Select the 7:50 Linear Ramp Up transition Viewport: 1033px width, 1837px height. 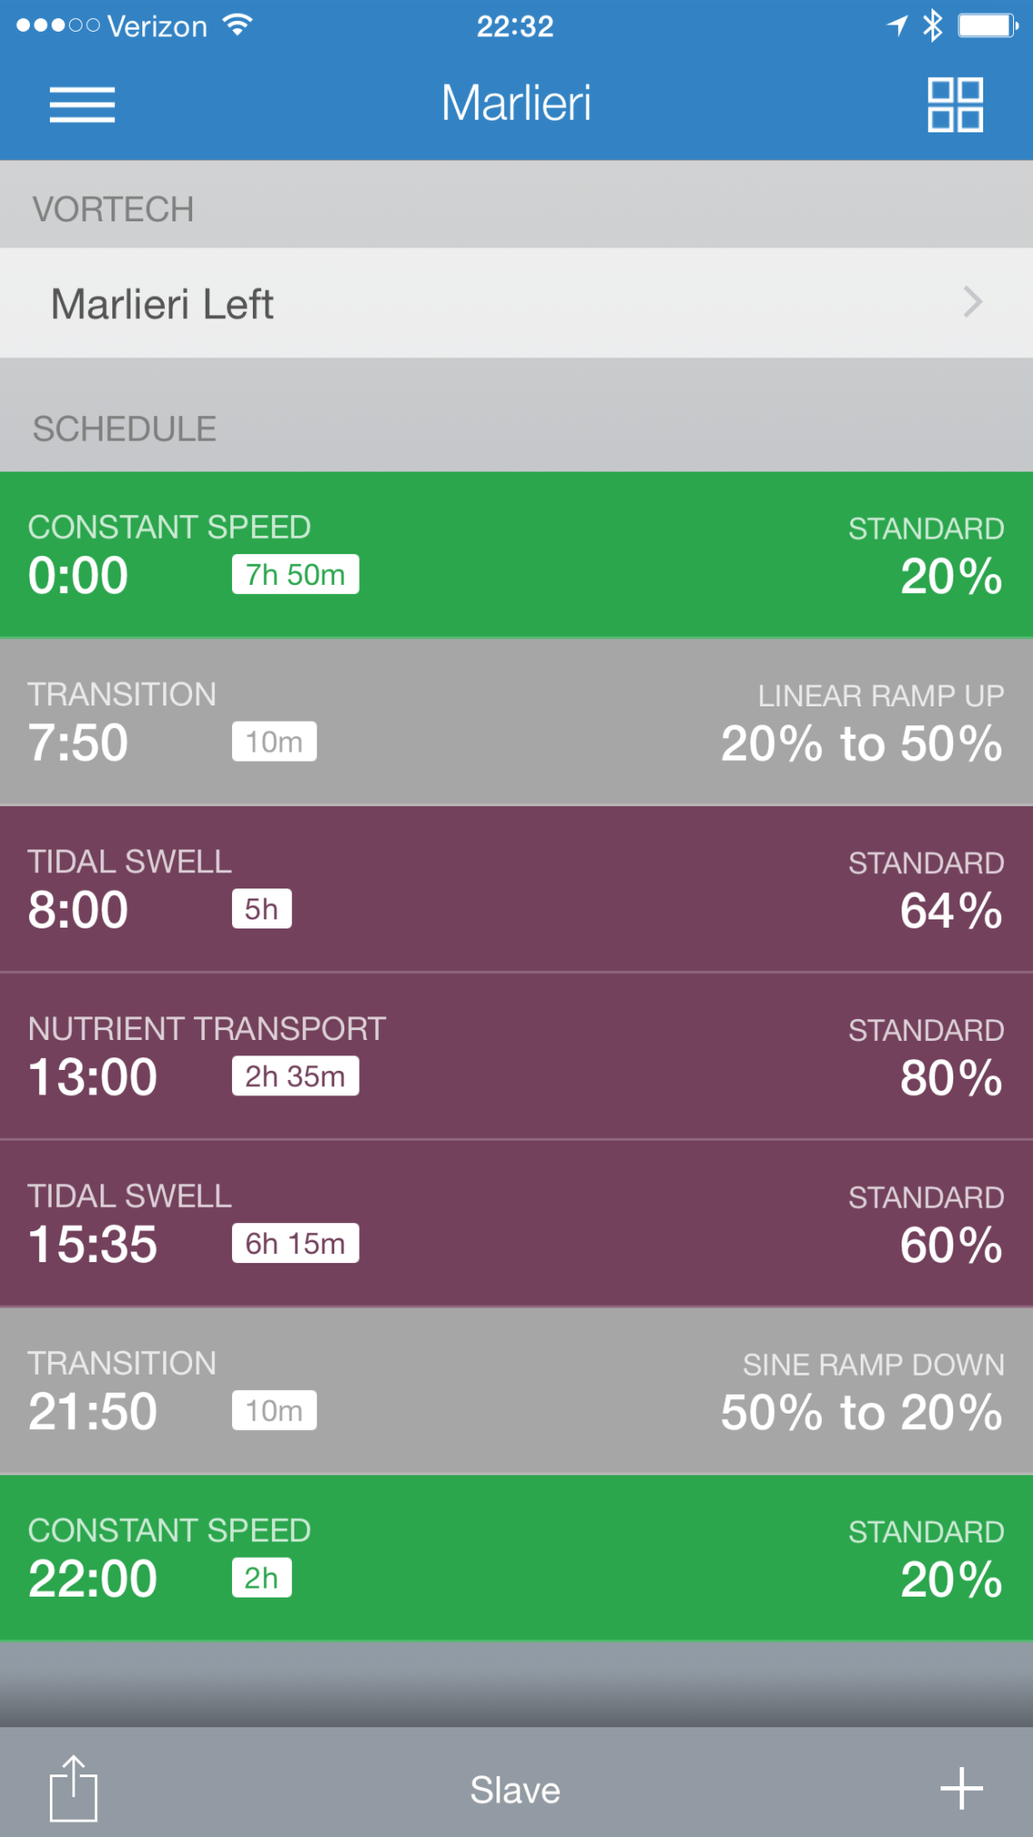(x=516, y=721)
